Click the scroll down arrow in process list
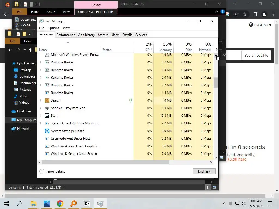This screenshot has height=209, width=279. tap(216, 158)
